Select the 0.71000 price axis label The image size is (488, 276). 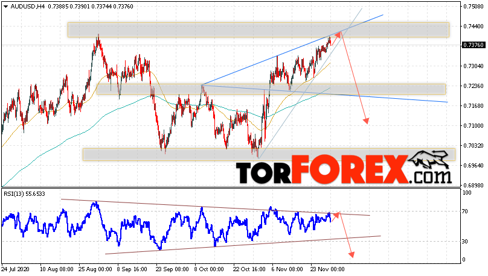(474, 126)
